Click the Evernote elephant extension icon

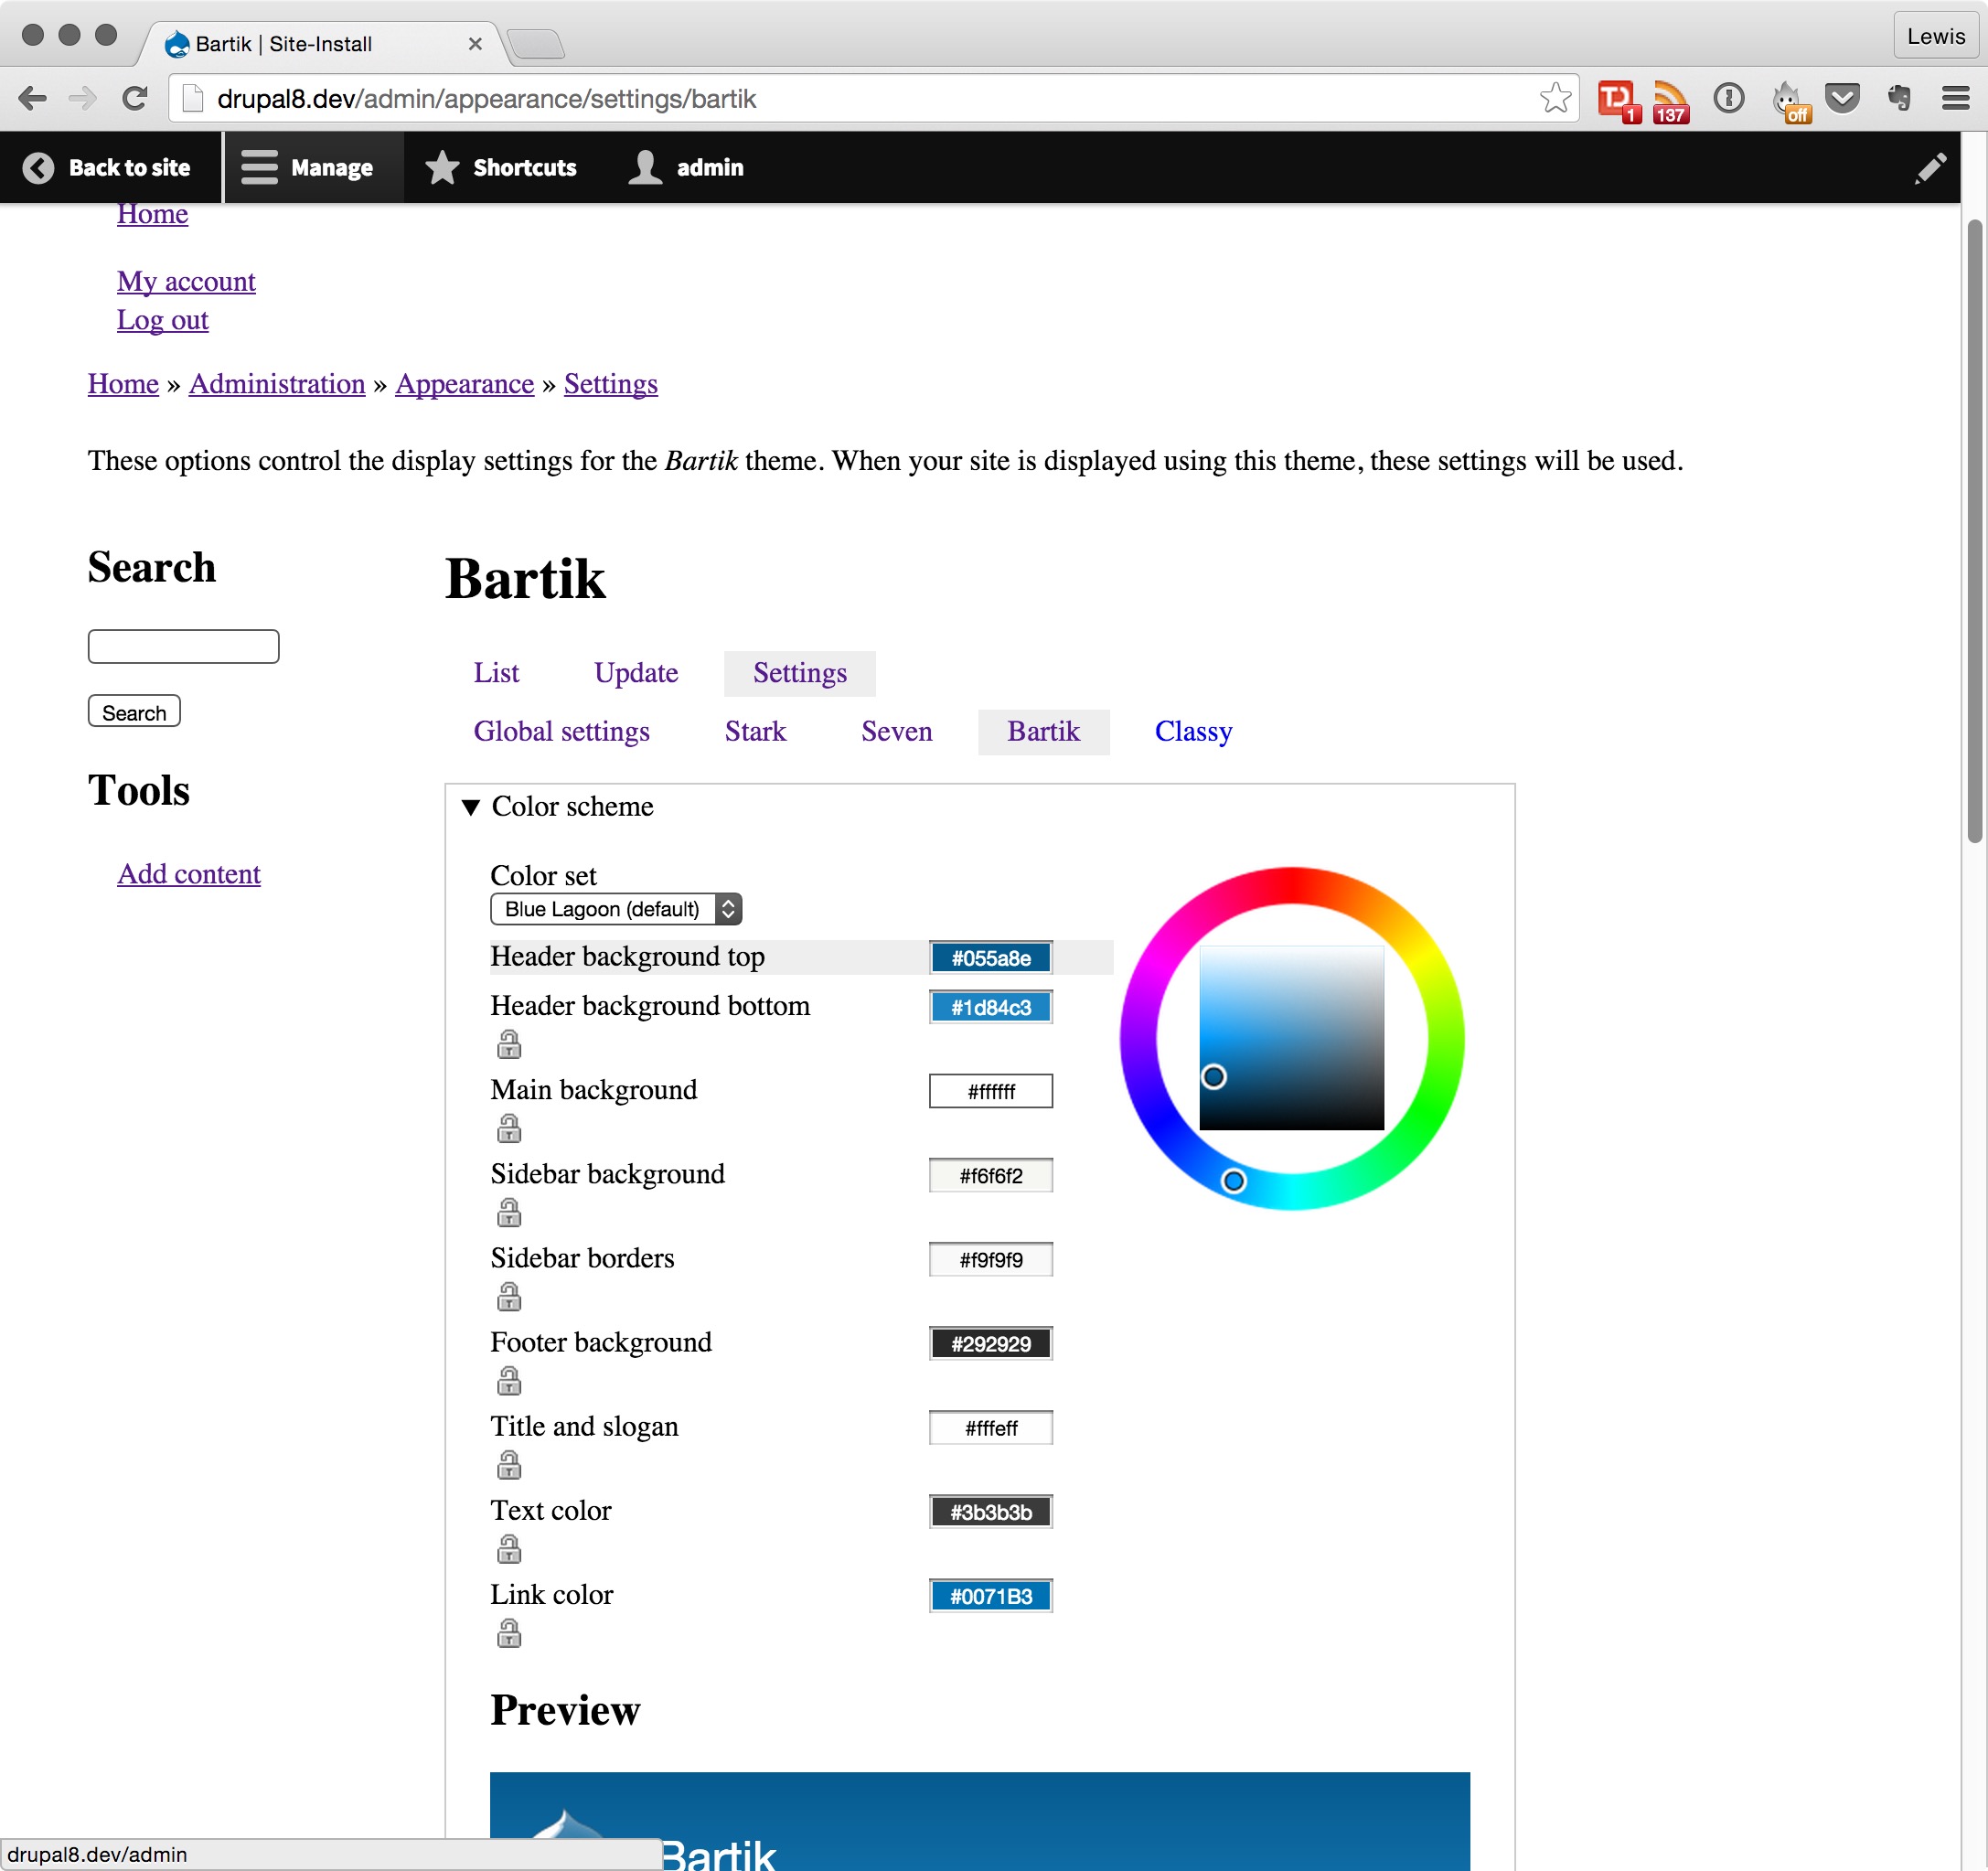[1899, 98]
